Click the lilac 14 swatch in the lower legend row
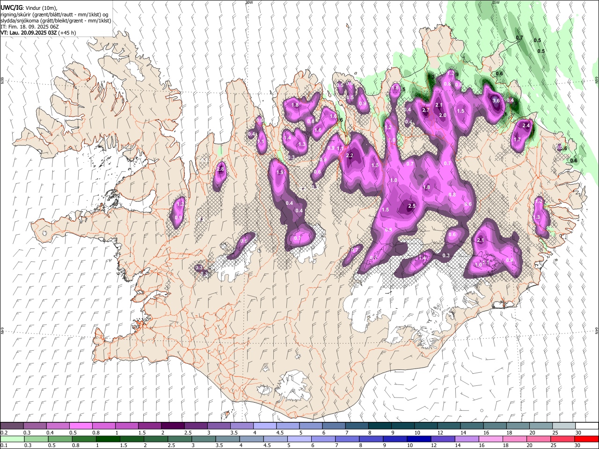This screenshot has height=449, width=599. [x=466, y=439]
